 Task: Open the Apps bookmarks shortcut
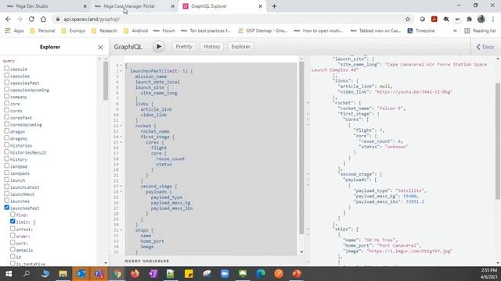click(14, 30)
